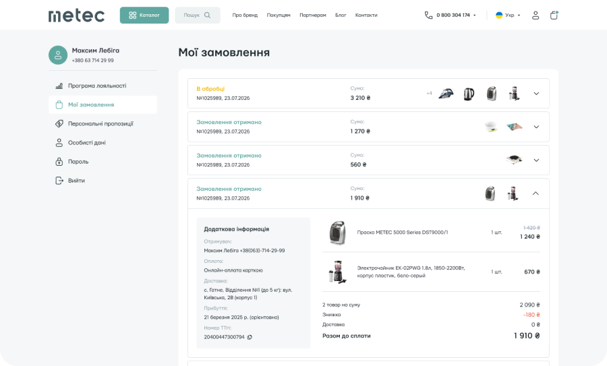
Task: Click the iron thumbnail in first order
Action: (446, 94)
